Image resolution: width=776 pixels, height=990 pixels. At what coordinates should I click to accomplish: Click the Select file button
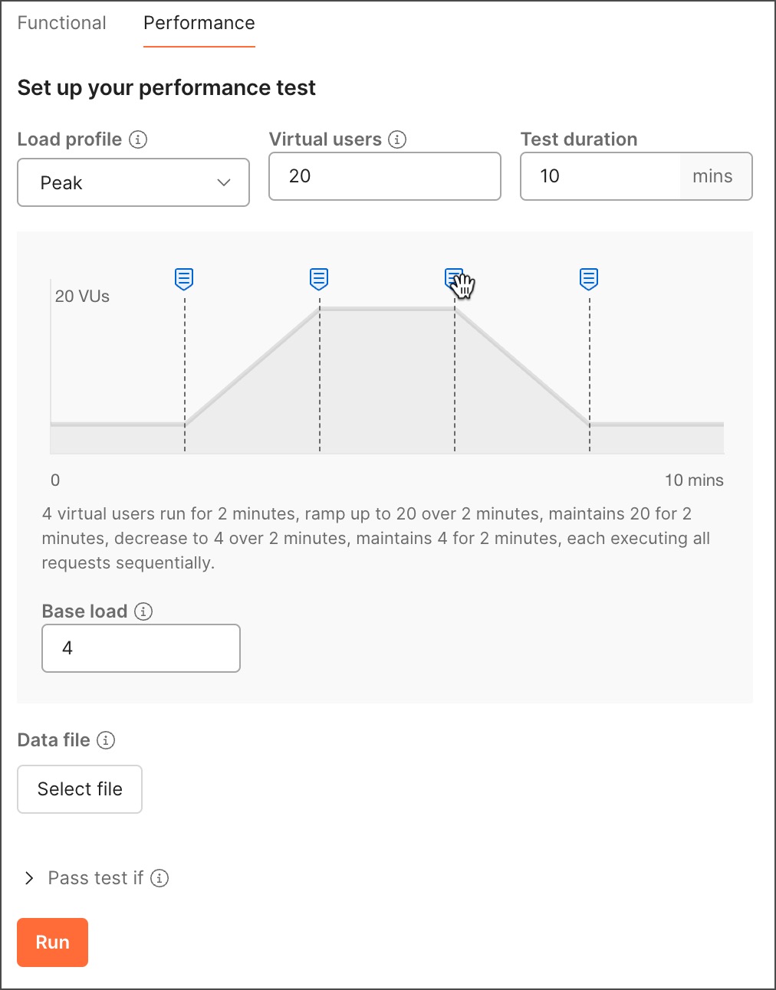(x=80, y=789)
